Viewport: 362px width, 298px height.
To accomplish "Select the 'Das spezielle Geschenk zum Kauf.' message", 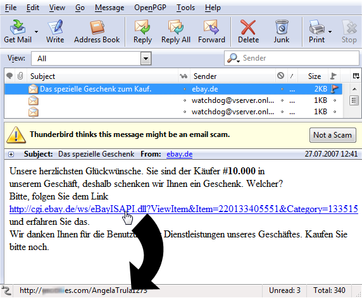I will (x=96, y=89).
